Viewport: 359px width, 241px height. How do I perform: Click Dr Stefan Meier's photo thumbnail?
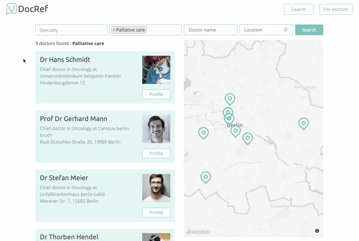tap(156, 188)
